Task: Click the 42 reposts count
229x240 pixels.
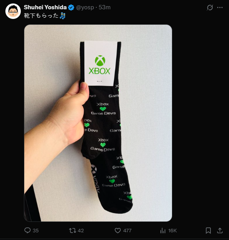Action: point(81,231)
